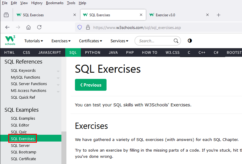Toggle dark mode contrast icon

190,41
